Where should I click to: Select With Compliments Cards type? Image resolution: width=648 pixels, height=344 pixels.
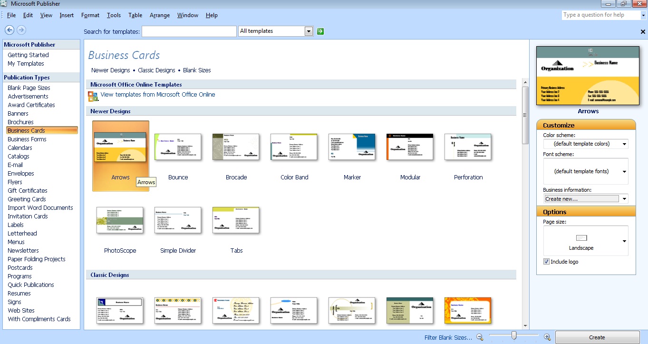[x=39, y=319]
